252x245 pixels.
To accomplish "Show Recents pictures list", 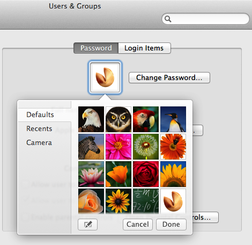I will point(39,128).
